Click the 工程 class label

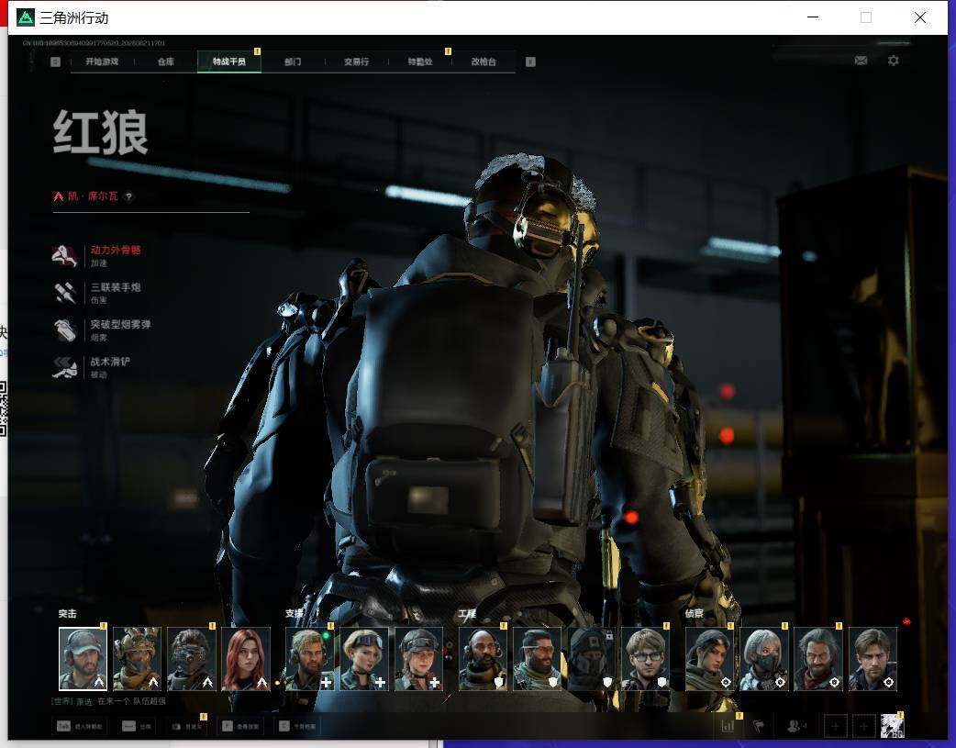pos(468,614)
